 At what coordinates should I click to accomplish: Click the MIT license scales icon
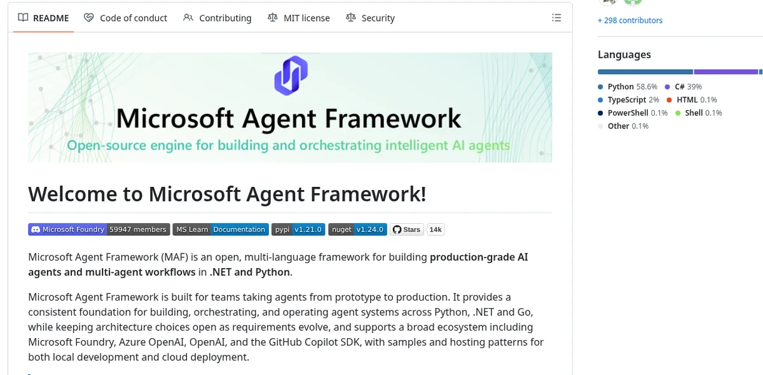(273, 18)
